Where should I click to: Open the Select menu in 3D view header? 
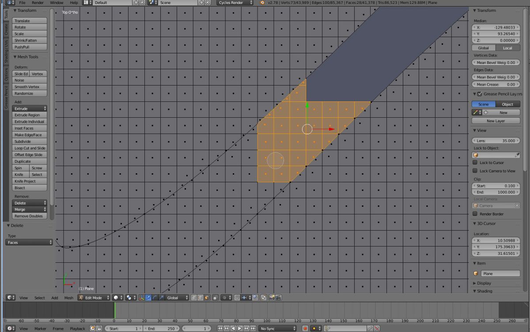(x=40, y=298)
